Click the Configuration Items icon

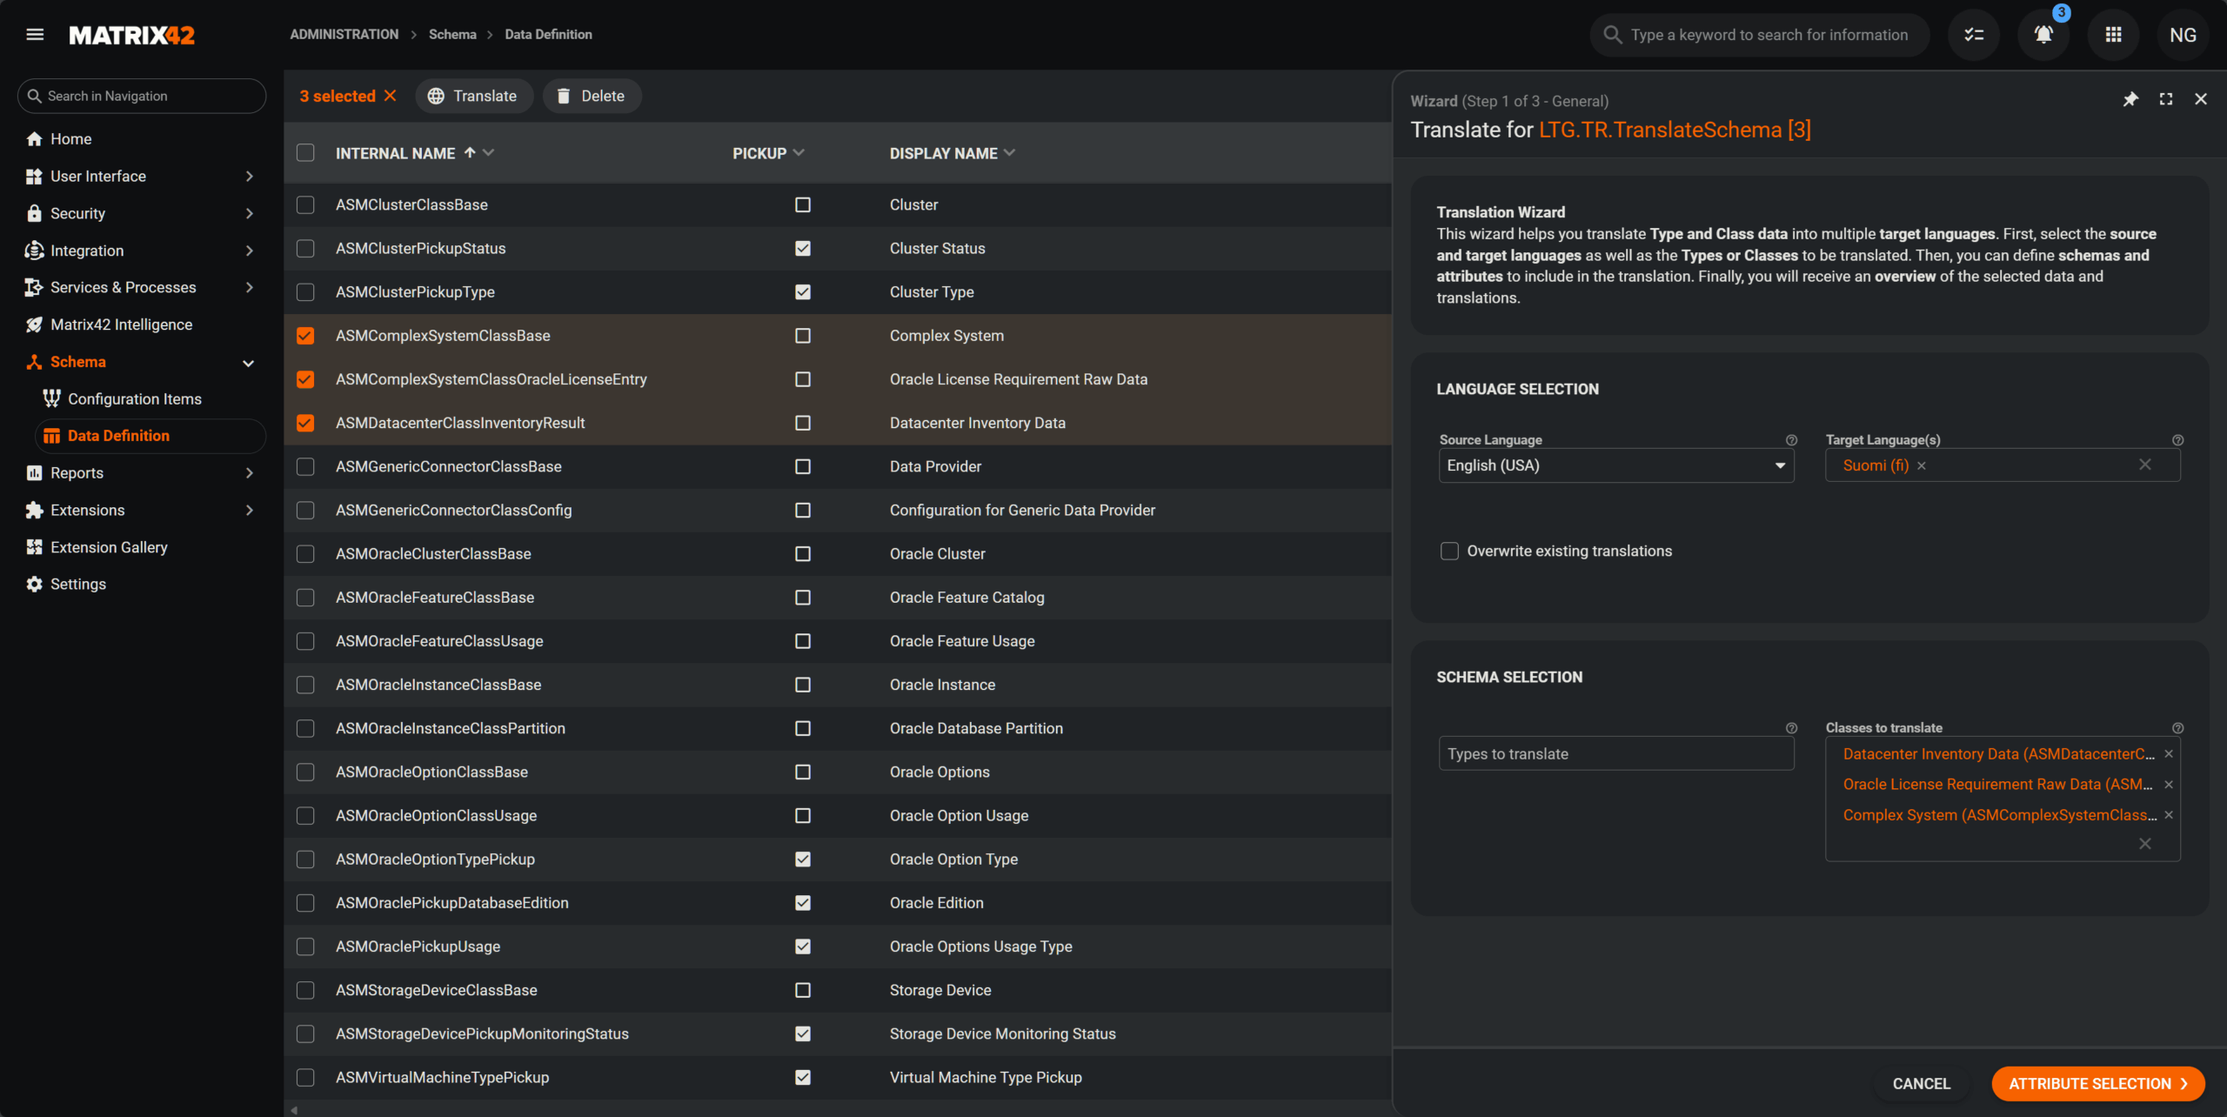[x=52, y=398]
